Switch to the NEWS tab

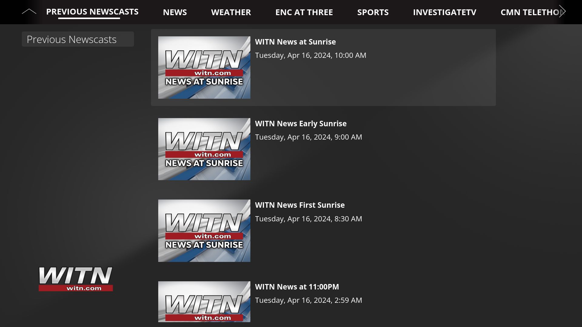coord(175,12)
